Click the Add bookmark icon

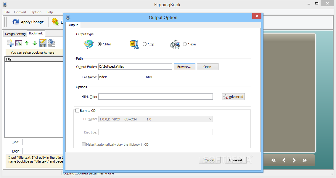10,43
